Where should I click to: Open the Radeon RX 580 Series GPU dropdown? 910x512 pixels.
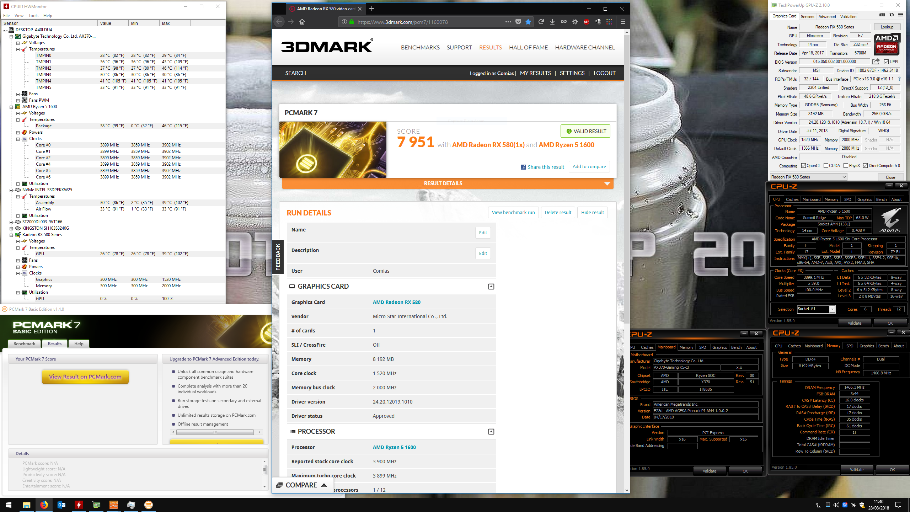[808, 177]
